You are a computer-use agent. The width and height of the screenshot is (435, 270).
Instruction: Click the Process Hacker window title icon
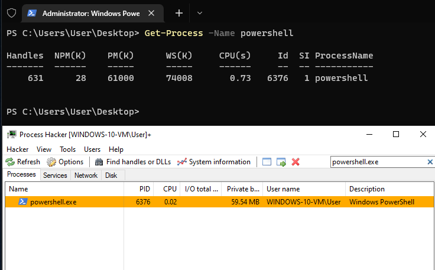[12, 135]
